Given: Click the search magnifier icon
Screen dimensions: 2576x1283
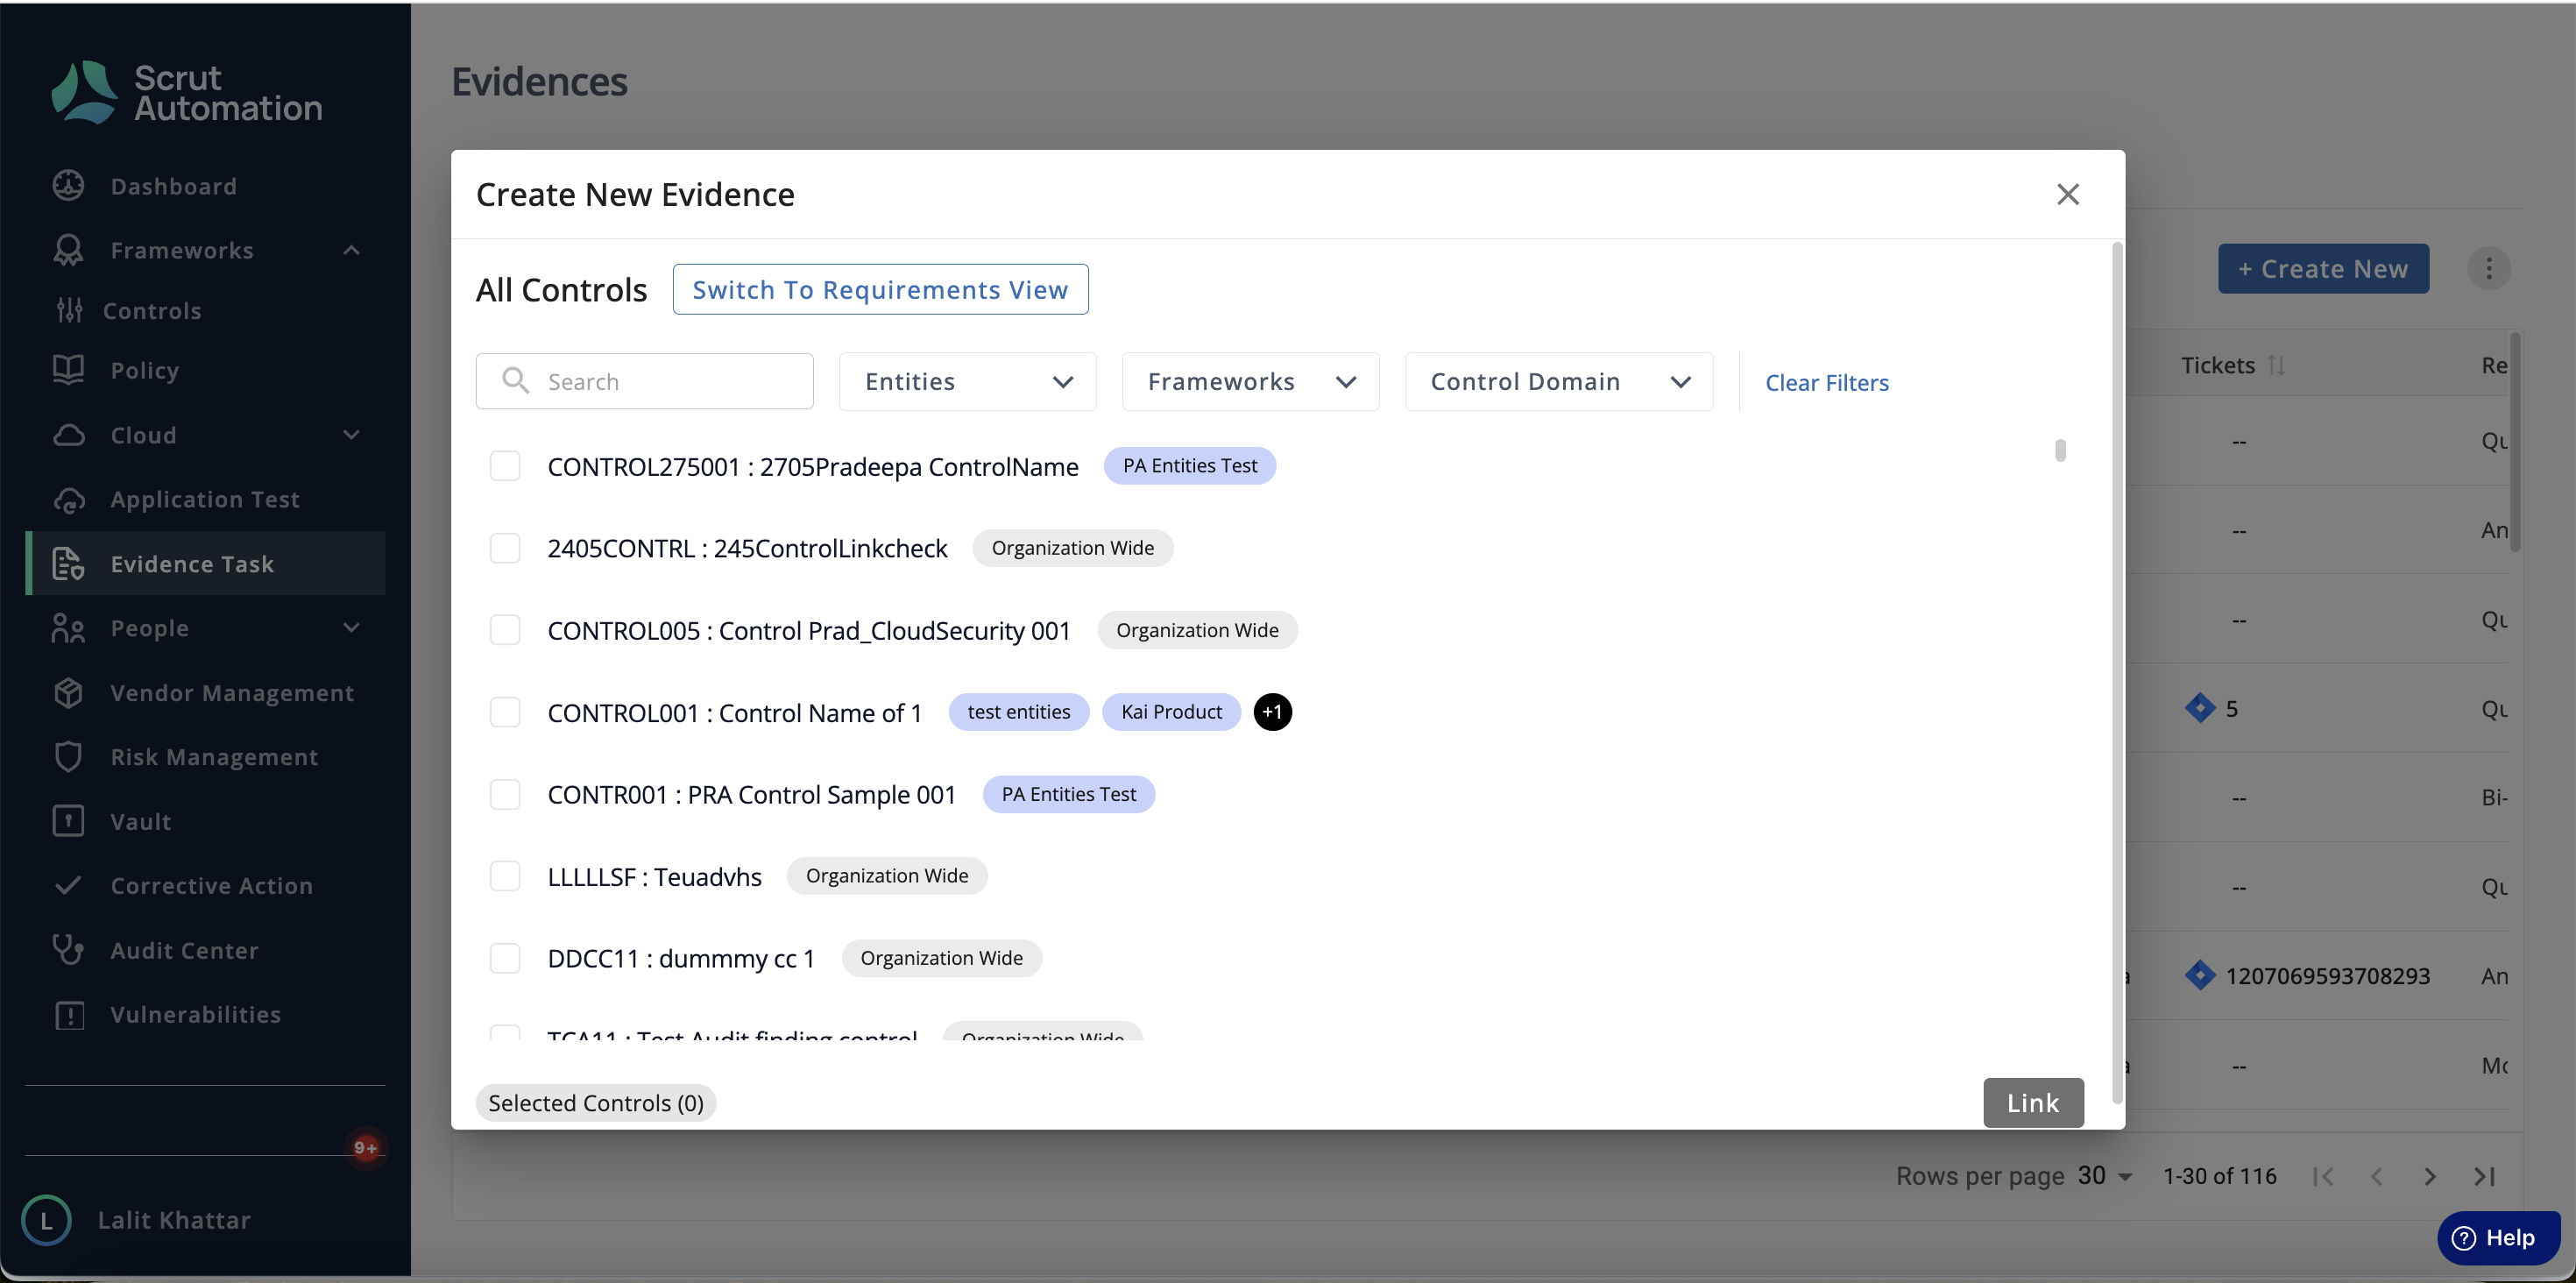Looking at the screenshot, I should [515, 381].
